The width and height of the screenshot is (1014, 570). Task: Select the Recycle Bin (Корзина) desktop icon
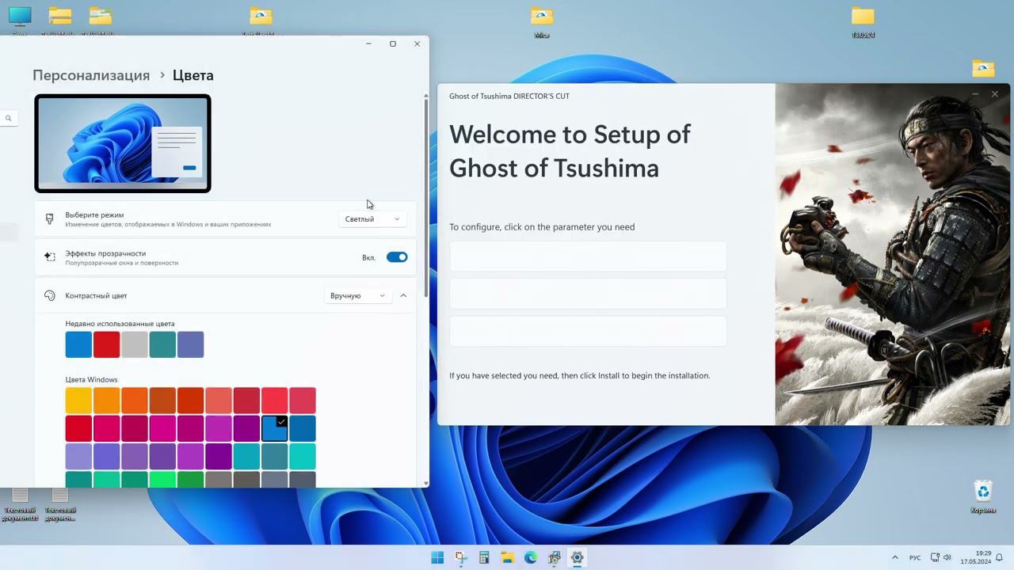click(x=983, y=496)
